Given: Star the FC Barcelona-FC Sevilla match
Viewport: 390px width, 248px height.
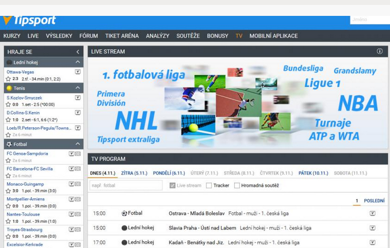Looking at the screenshot, I should click(x=8, y=176).
